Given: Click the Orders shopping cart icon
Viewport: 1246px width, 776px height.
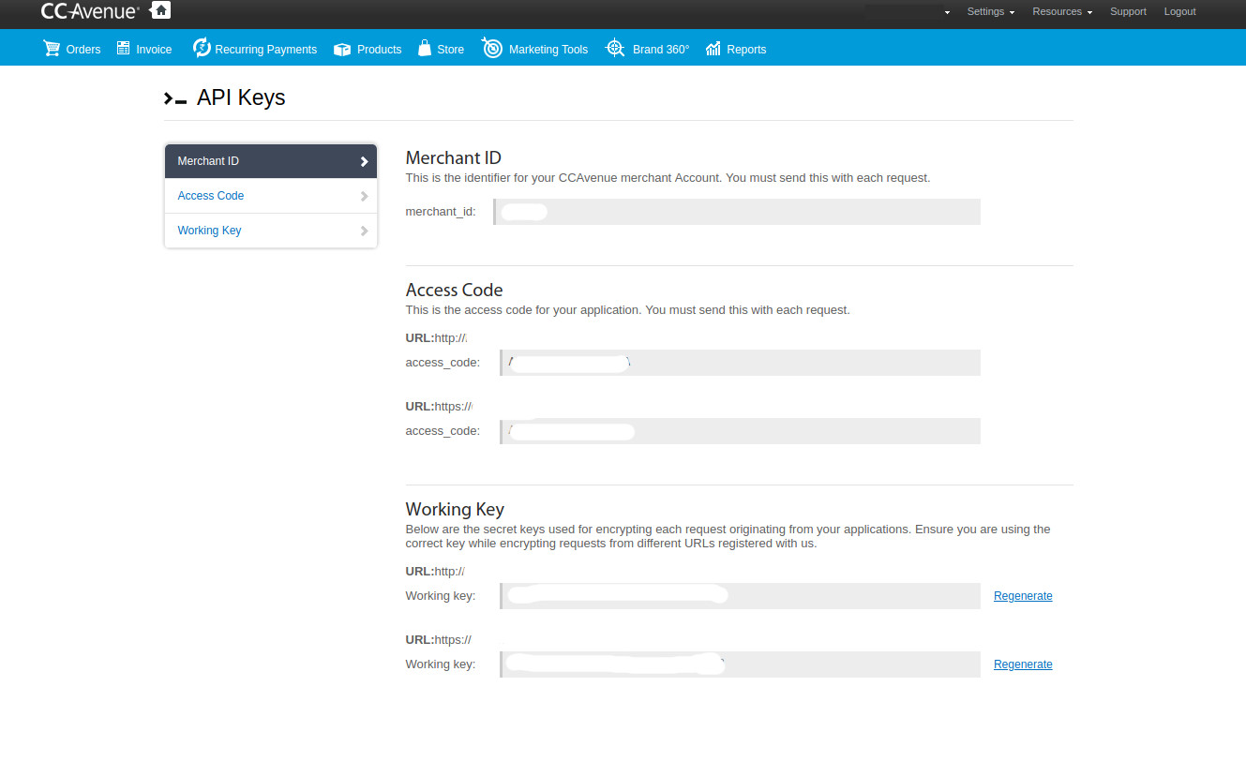Looking at the screenshot, I should click(52, 48).
